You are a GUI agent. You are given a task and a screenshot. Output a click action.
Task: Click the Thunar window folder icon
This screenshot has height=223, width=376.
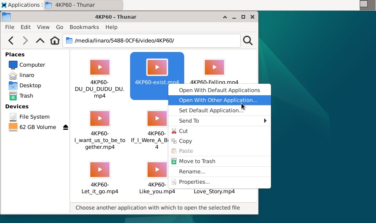click(6, 17)
